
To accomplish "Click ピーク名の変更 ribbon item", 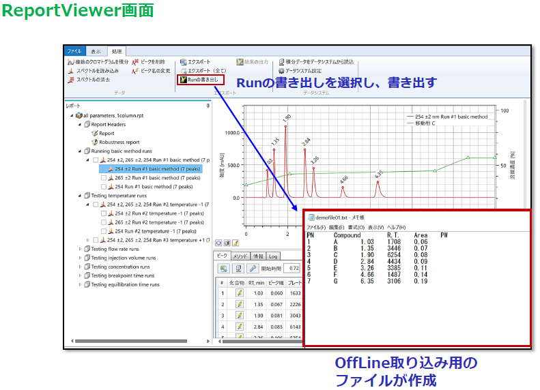I will pyautogui.click(x=151, y=71).
